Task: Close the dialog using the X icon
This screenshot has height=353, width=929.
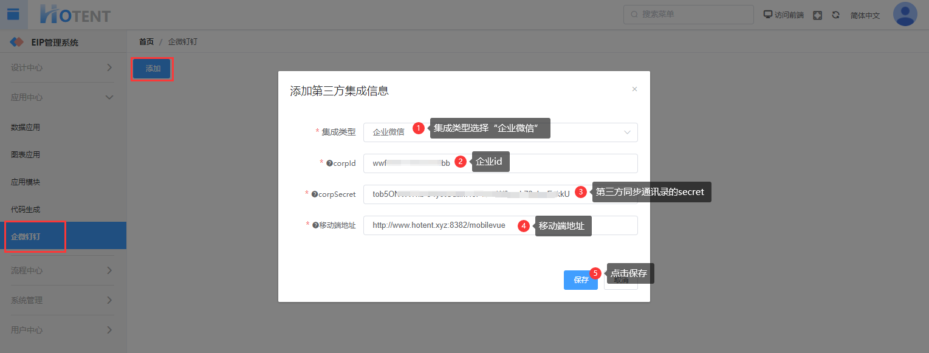Action: point(634,89)
